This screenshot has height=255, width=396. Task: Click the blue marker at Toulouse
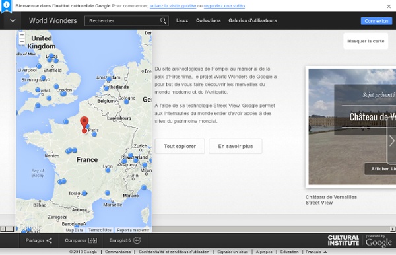tap(84, 193)
